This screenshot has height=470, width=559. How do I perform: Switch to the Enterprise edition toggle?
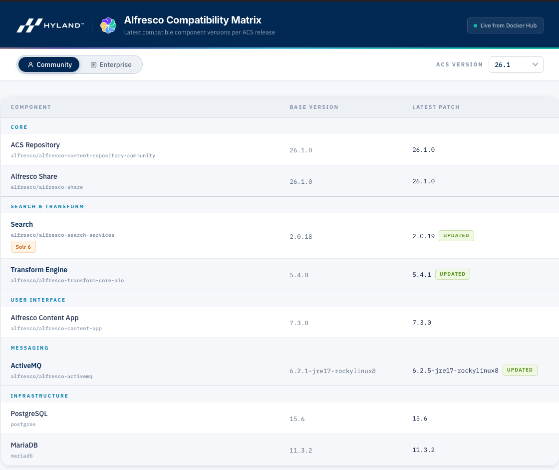[110, 64]
